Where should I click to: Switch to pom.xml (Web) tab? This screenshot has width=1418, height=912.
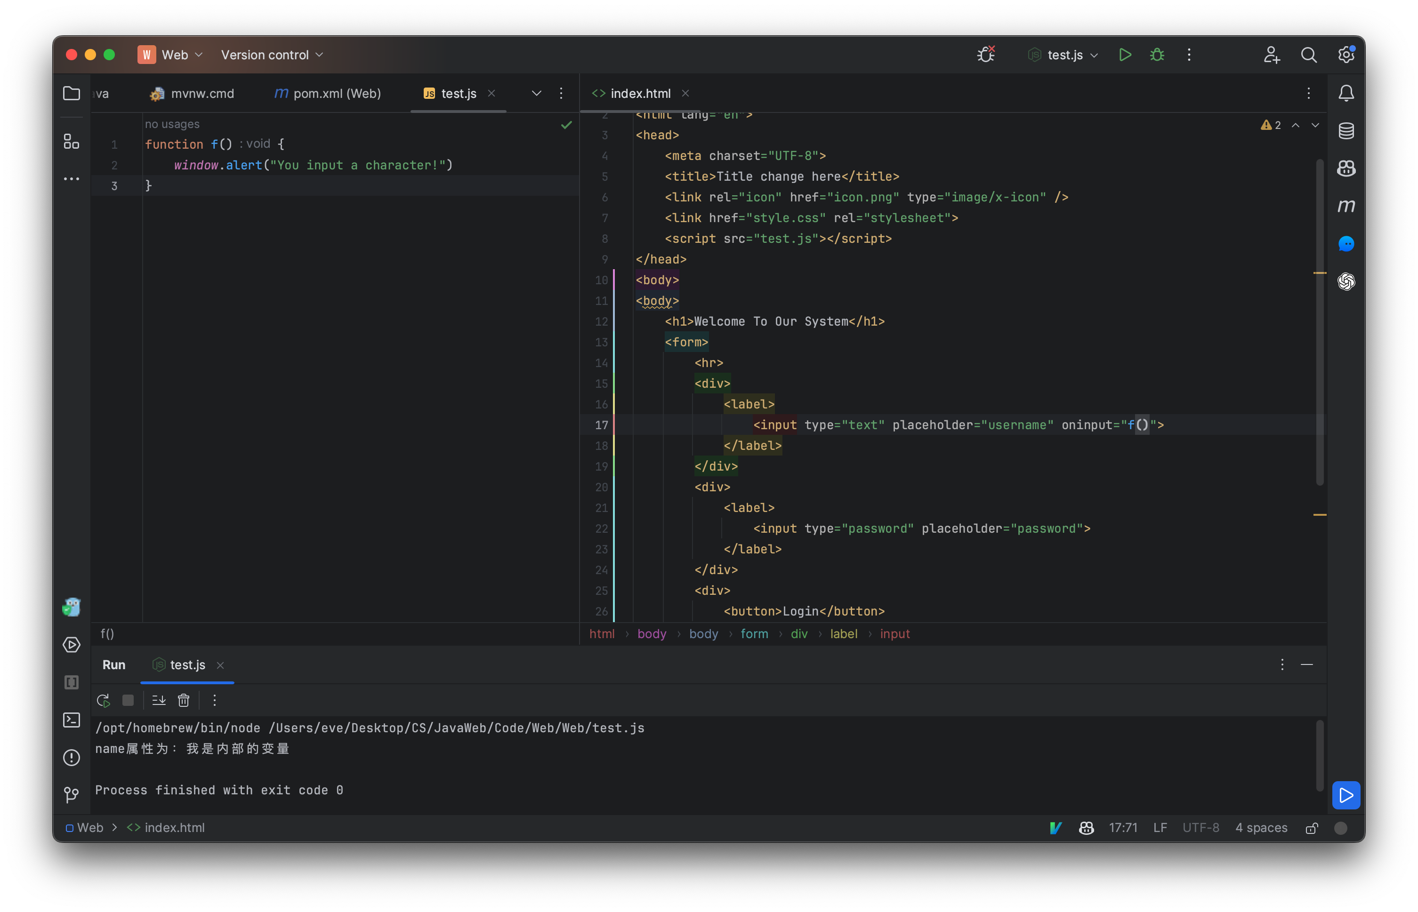[328, 94]
